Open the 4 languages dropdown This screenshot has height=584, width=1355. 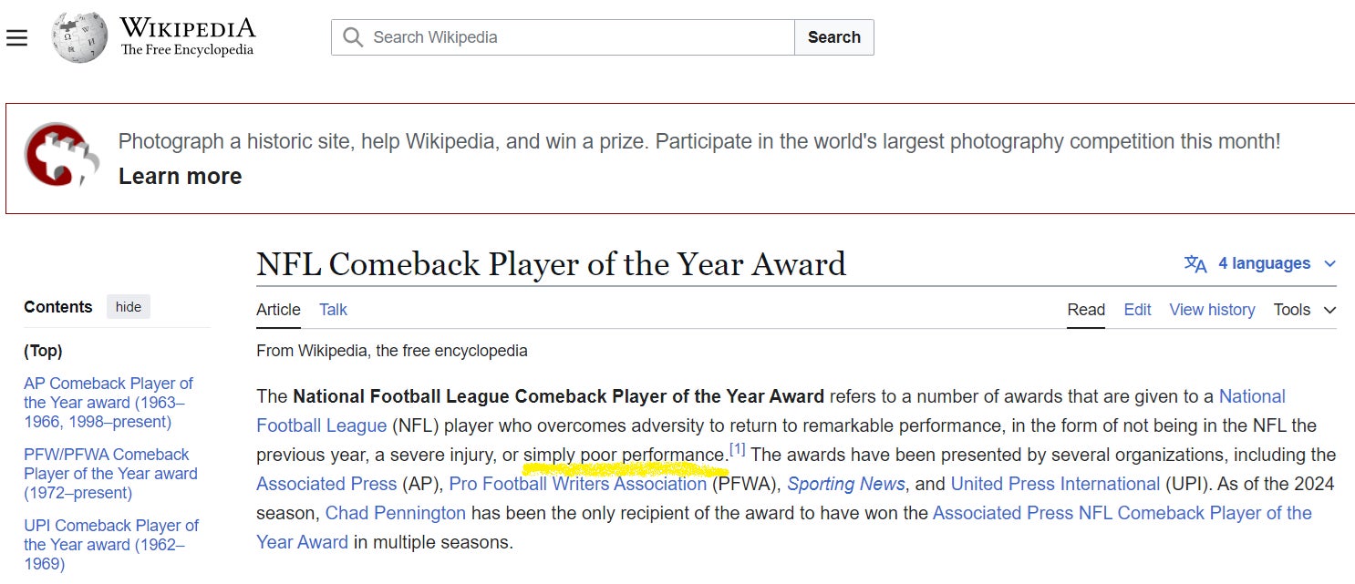tap(1267, 263)
